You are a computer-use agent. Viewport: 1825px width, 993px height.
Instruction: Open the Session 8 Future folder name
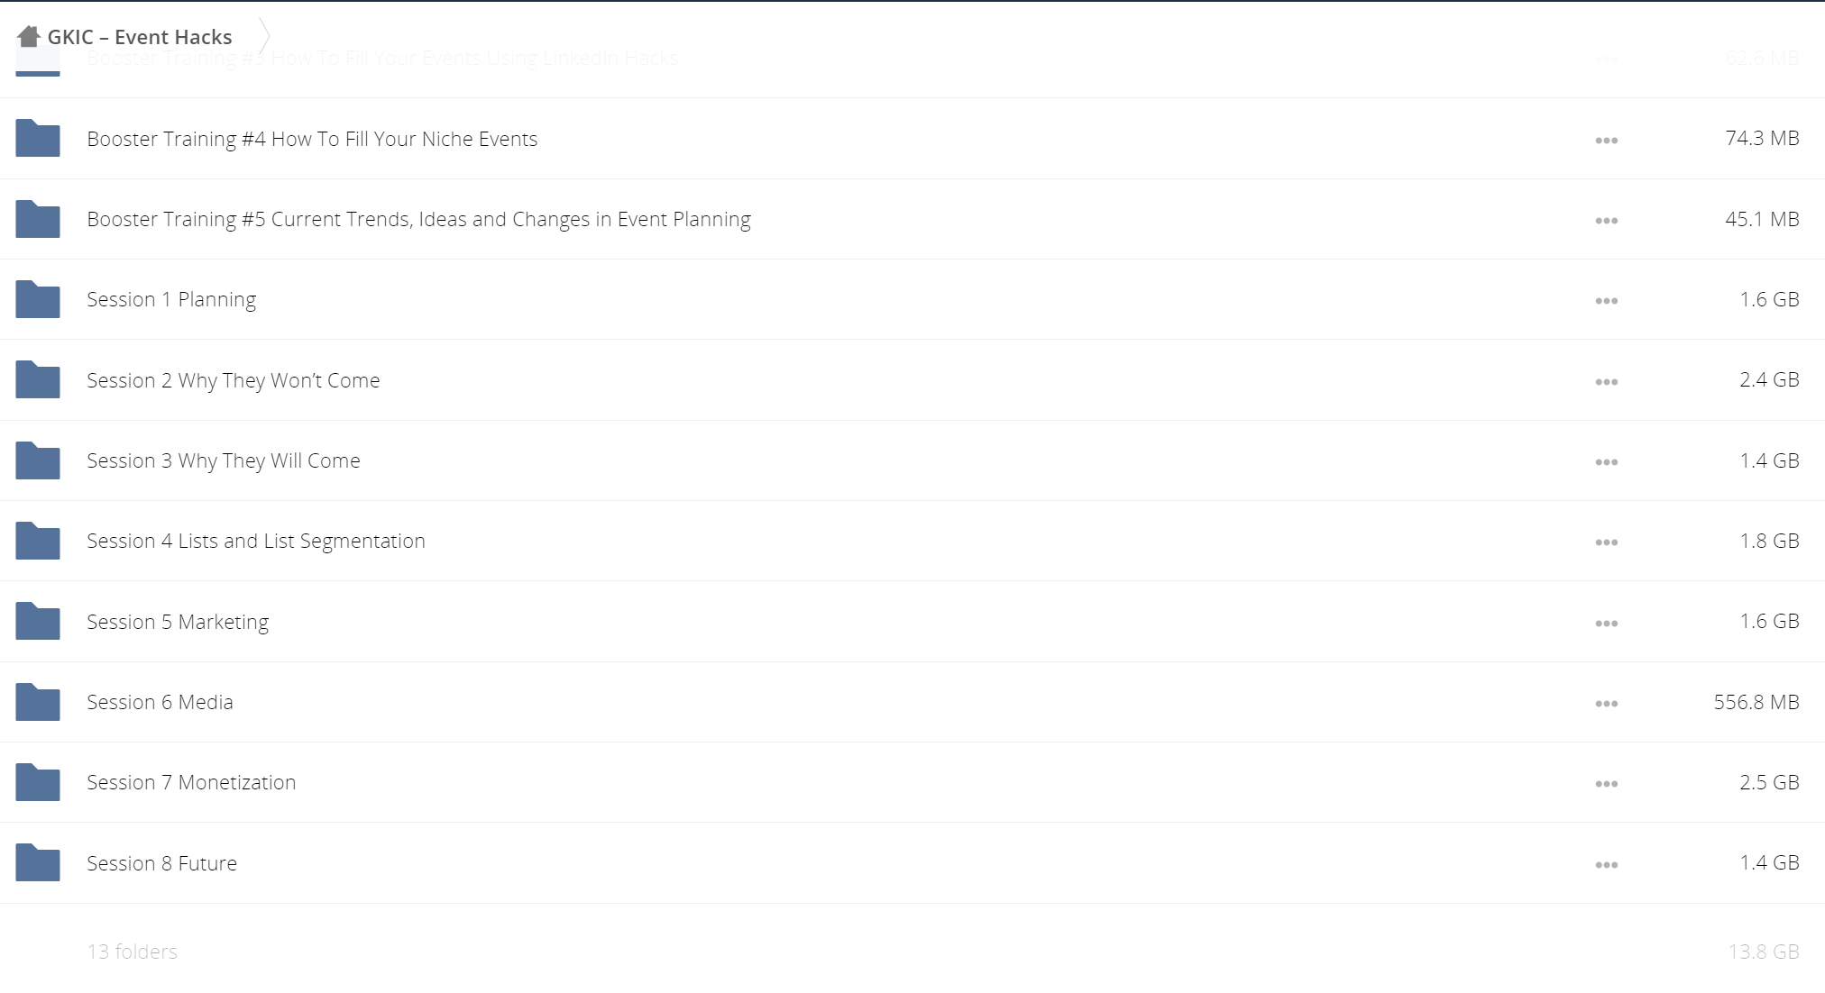[x=161, y=863]
